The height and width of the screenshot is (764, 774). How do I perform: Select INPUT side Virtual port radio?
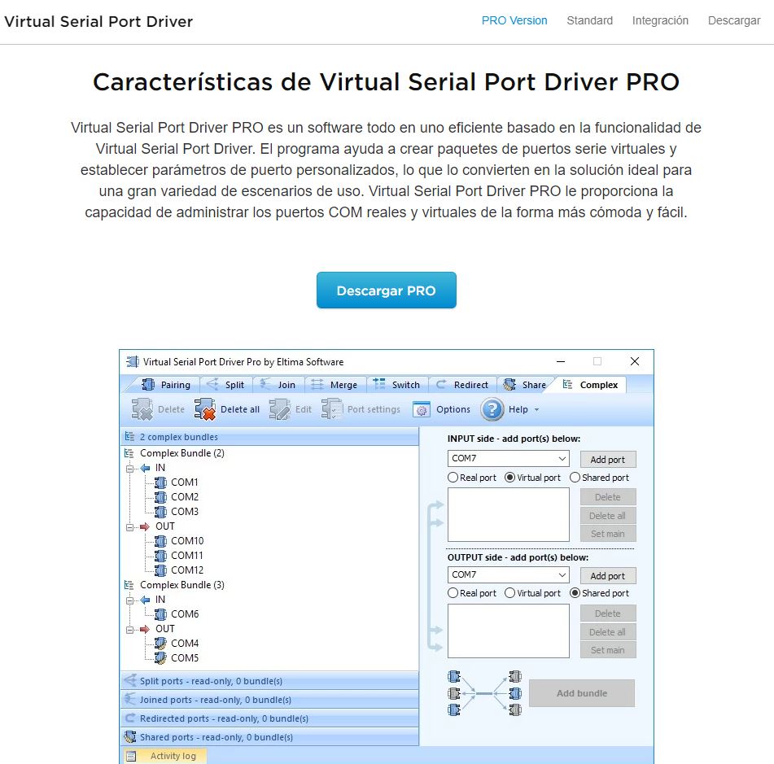point(510,478)
